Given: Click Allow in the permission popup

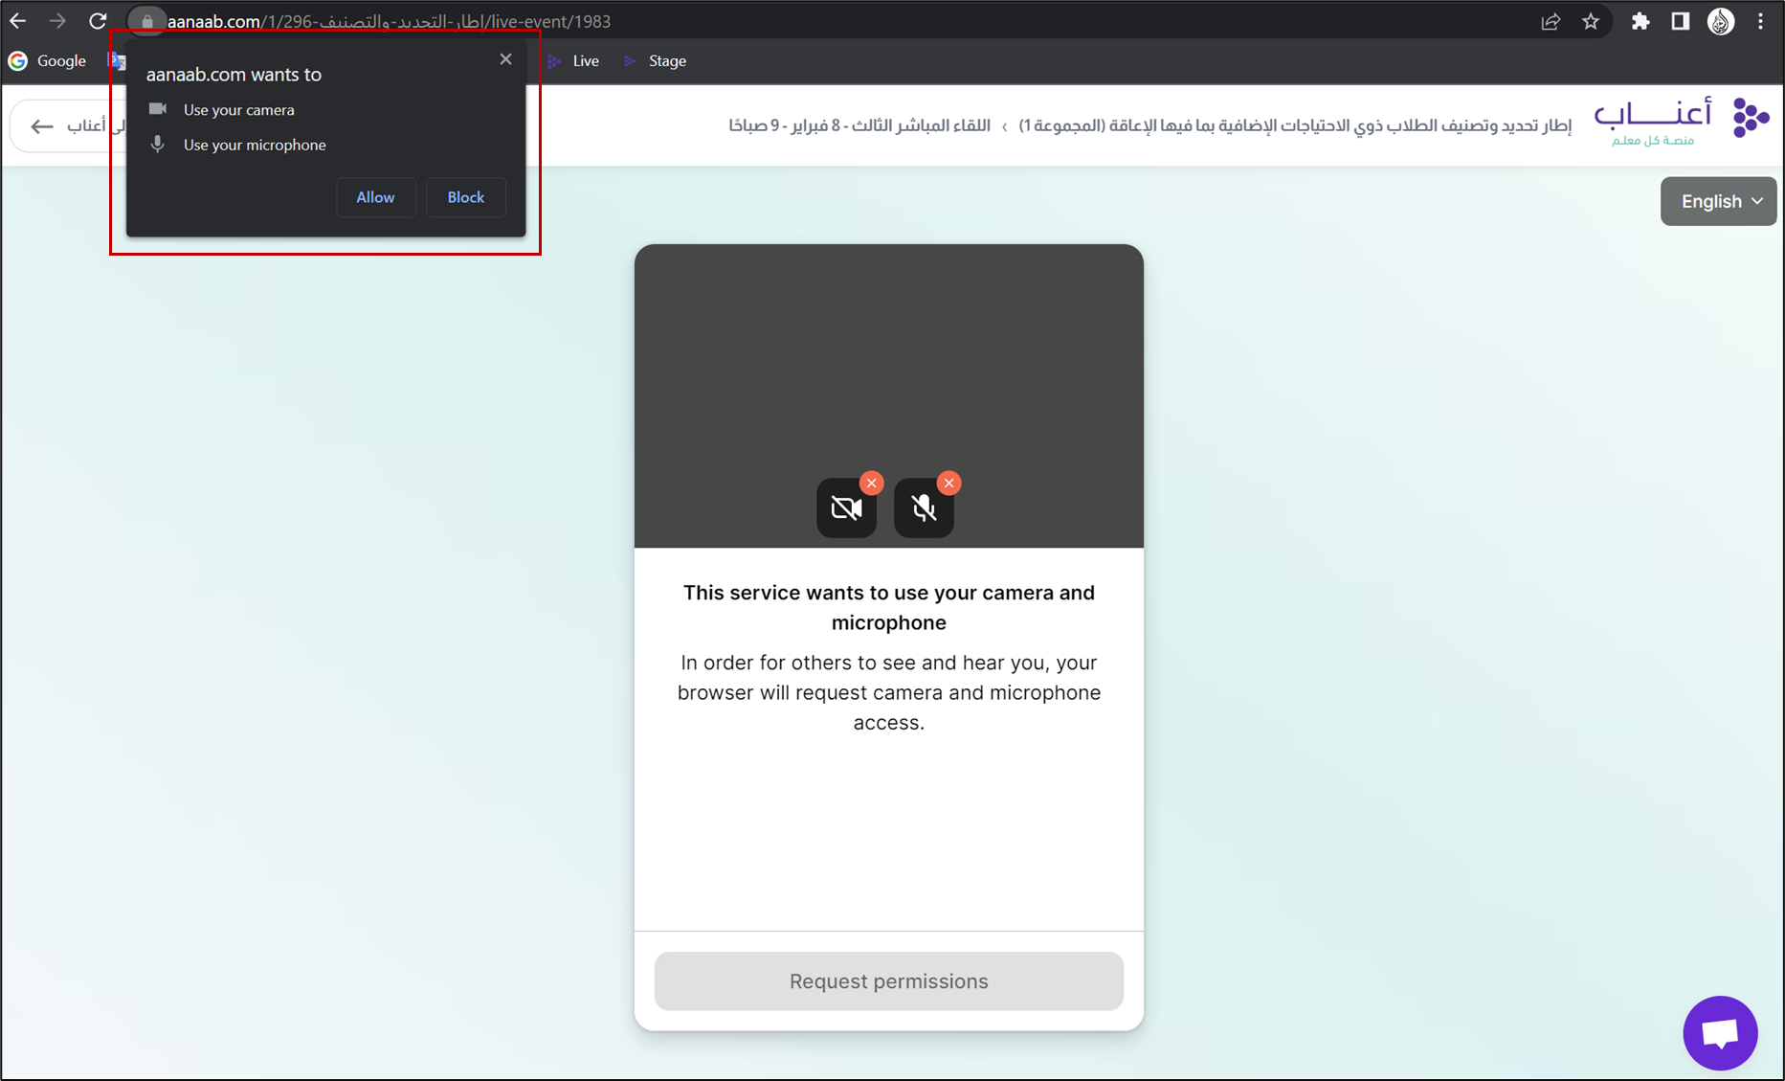Looking at the screenshot, I should point(375,197).
